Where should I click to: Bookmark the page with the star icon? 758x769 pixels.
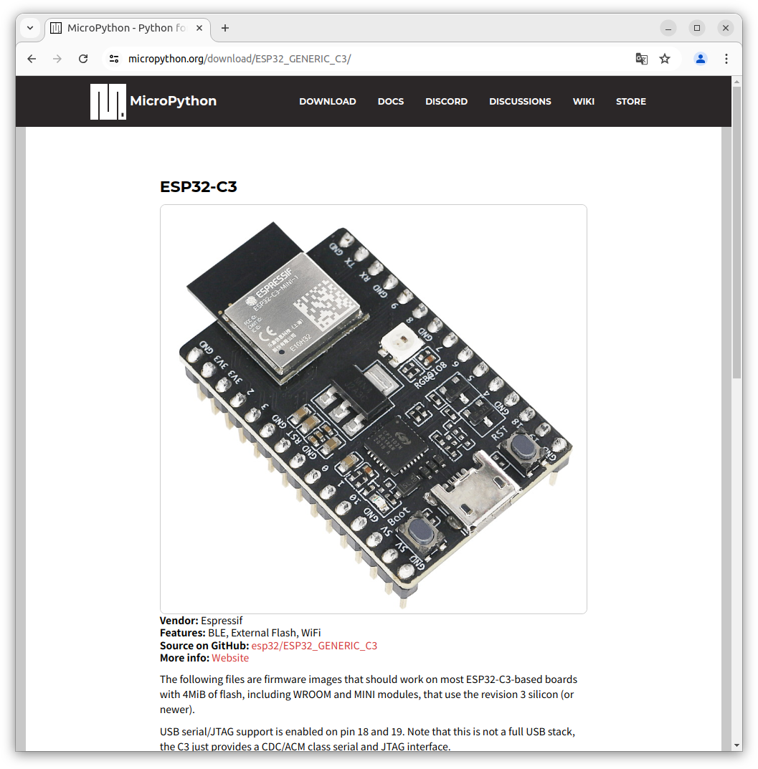665,59
